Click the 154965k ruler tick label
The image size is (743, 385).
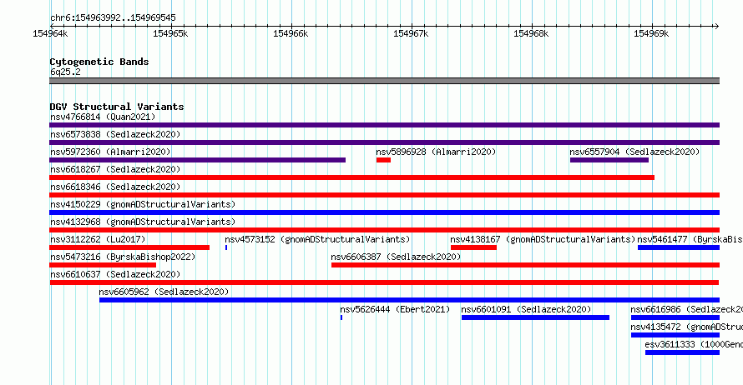(170, 33)
